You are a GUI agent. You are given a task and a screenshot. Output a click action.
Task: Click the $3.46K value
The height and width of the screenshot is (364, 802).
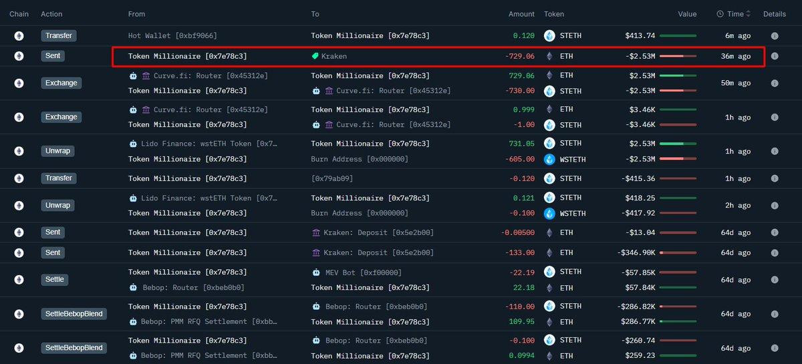(642, 109)
